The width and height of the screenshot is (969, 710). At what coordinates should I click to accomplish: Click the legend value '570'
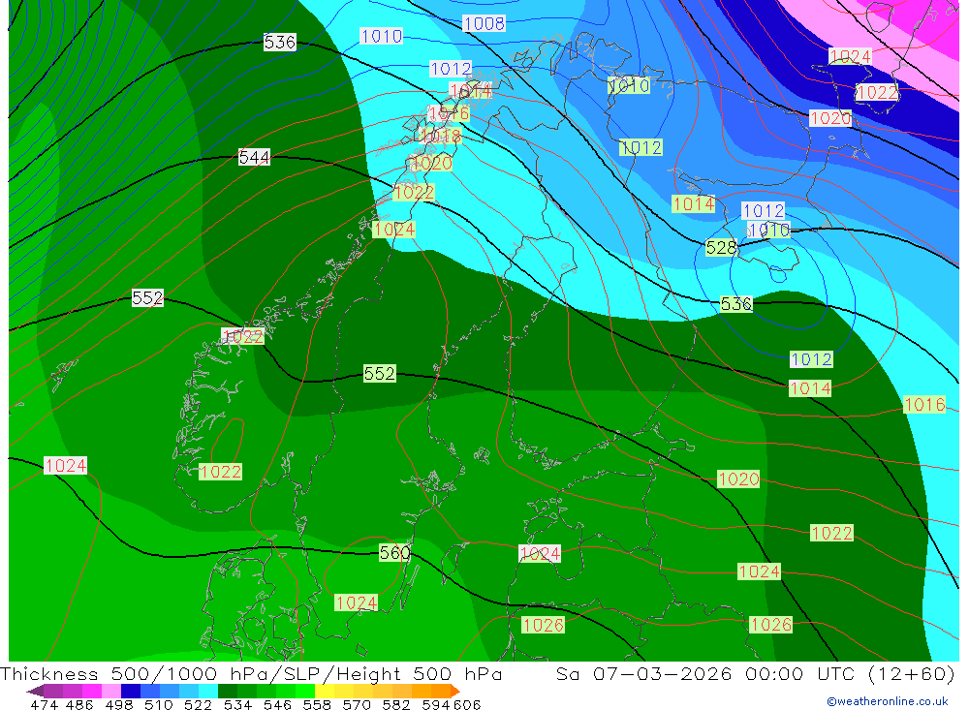[357, 704]
